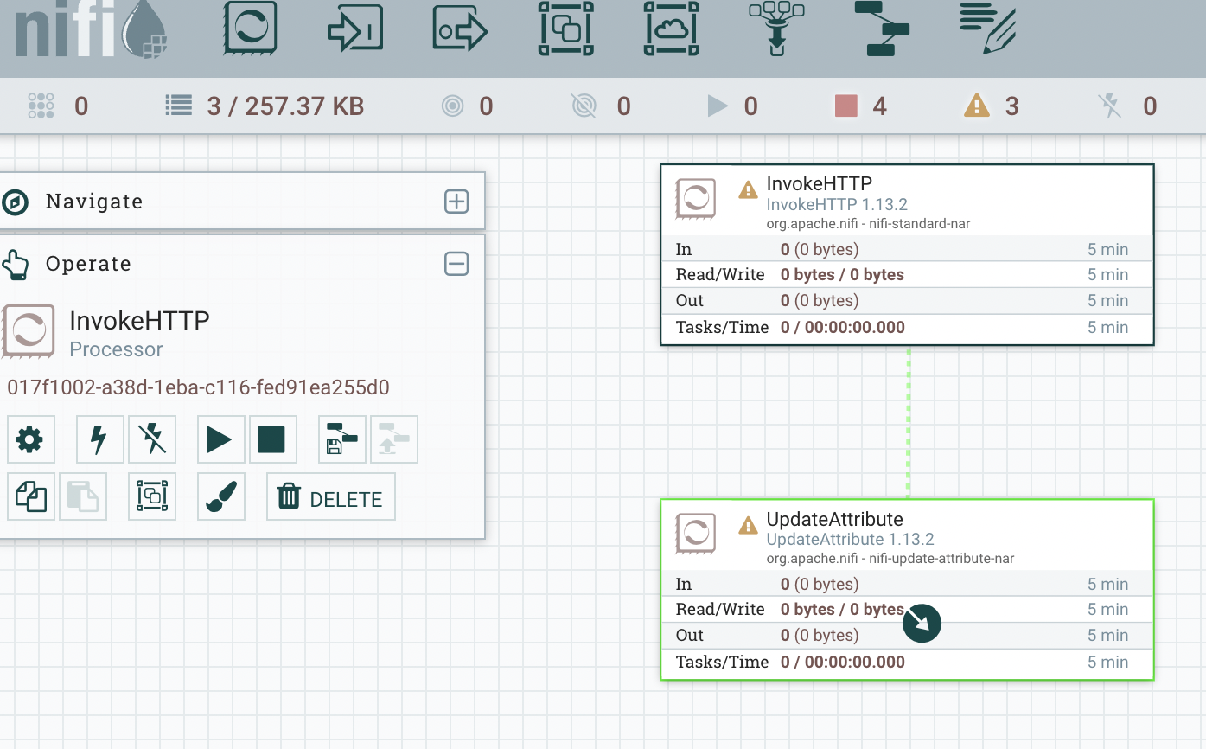This screenshot has width=1206, height=749.
Task: Copy the selected InvokeHTTP processor
Action: coord(30,496)
